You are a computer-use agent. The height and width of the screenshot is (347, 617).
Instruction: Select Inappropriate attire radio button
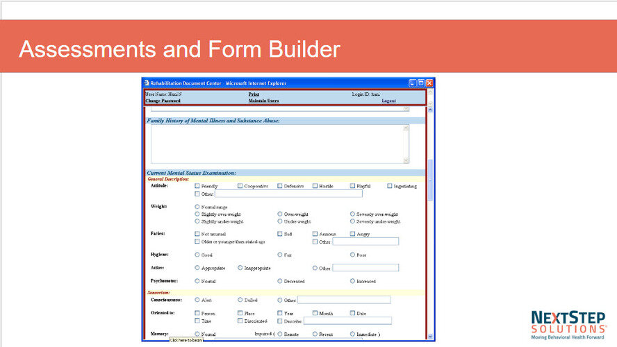point(240,267)
